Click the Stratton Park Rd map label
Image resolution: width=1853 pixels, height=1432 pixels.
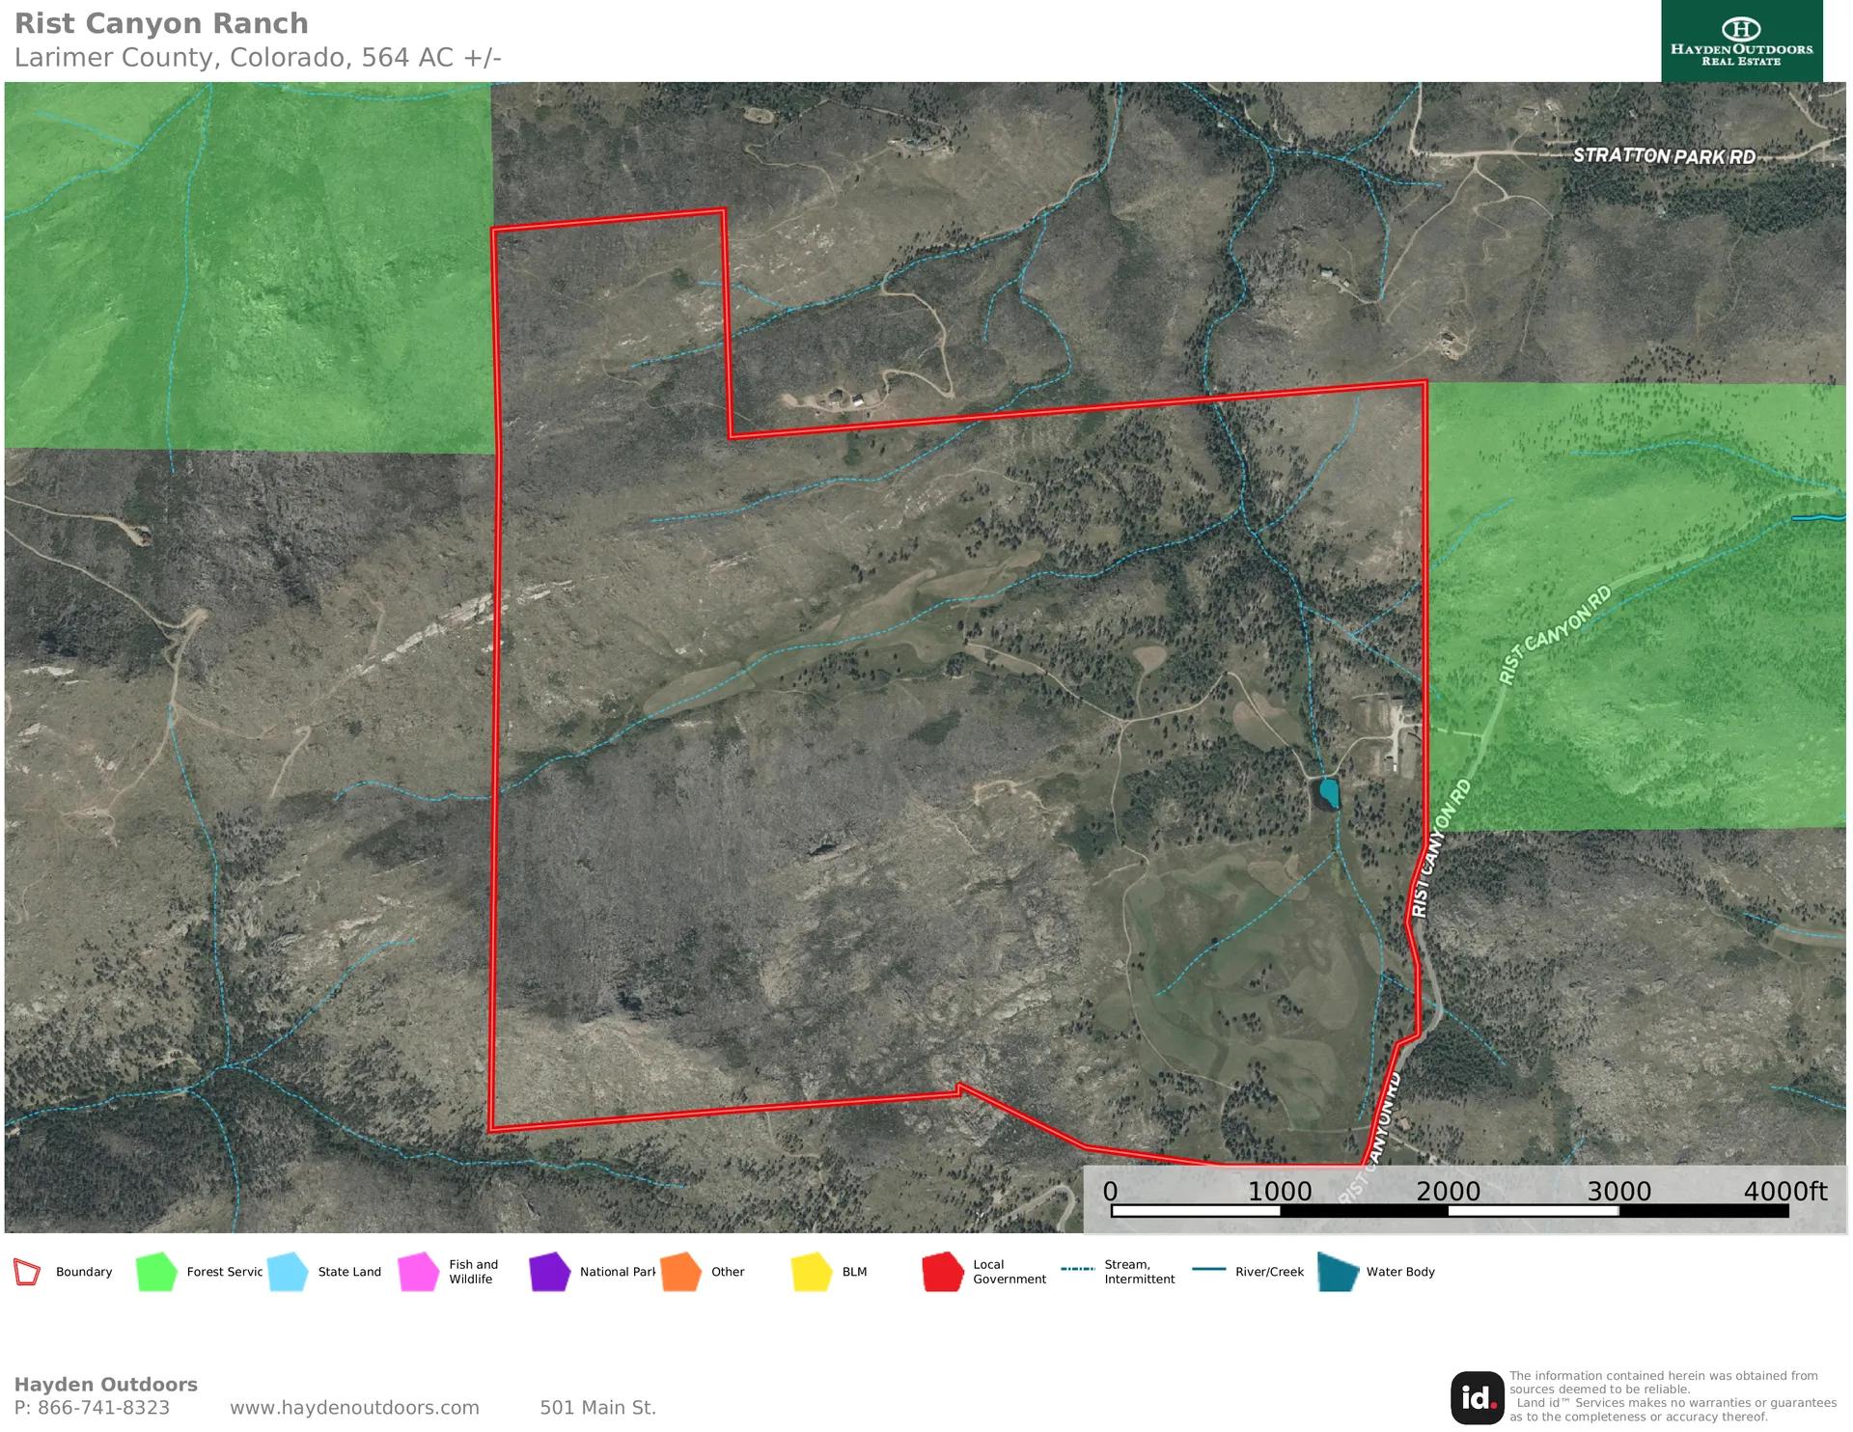coord(1664,155)
